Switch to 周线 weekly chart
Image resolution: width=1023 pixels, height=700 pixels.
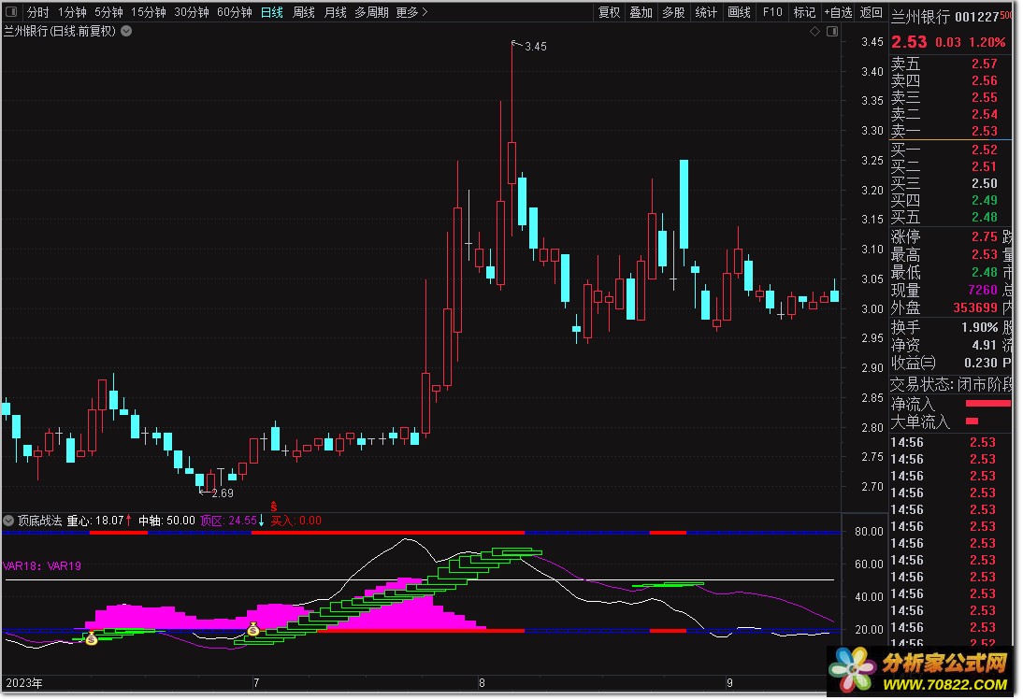click(x=303, y=12)
